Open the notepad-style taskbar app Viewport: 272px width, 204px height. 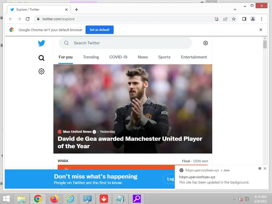tap(120, 199)
